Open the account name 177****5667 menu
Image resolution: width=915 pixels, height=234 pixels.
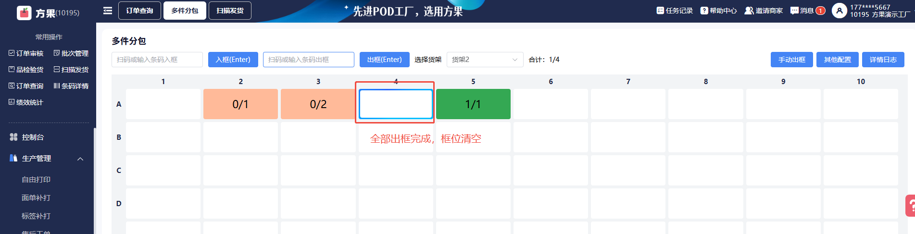[x=870, y=7]
